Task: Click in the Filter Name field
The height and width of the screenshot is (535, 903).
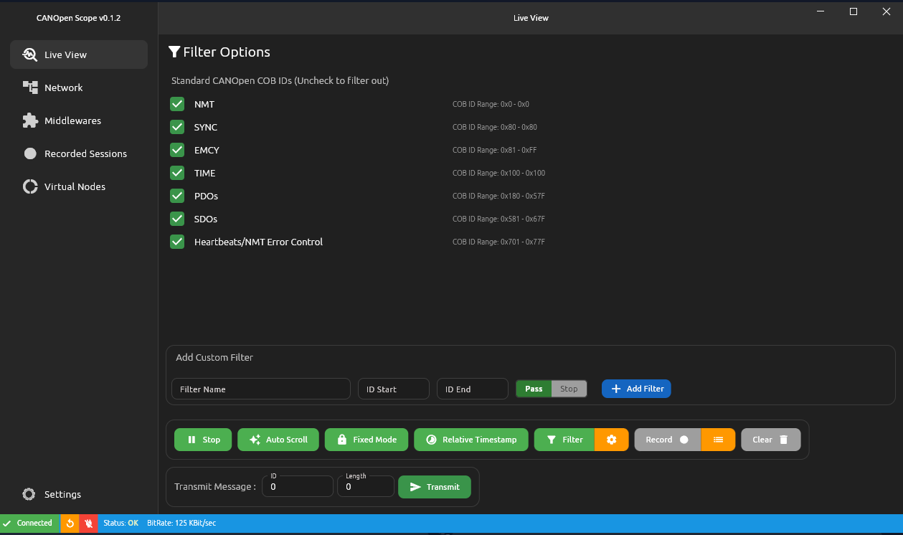Action: [260, 389]
